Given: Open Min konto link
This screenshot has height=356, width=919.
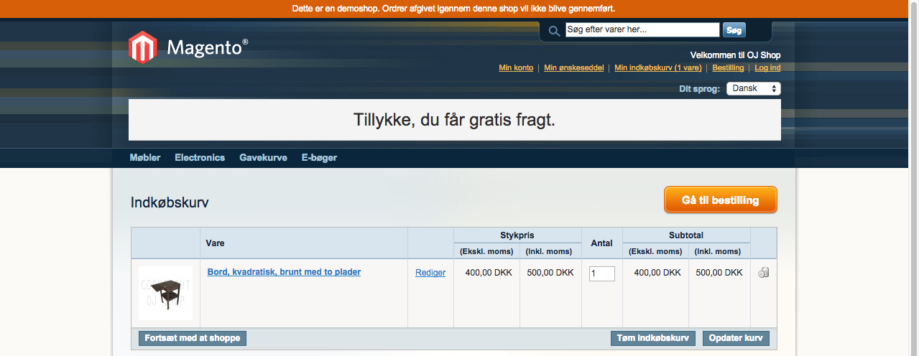Looking at the screenshot, I should tap(516, 68).
